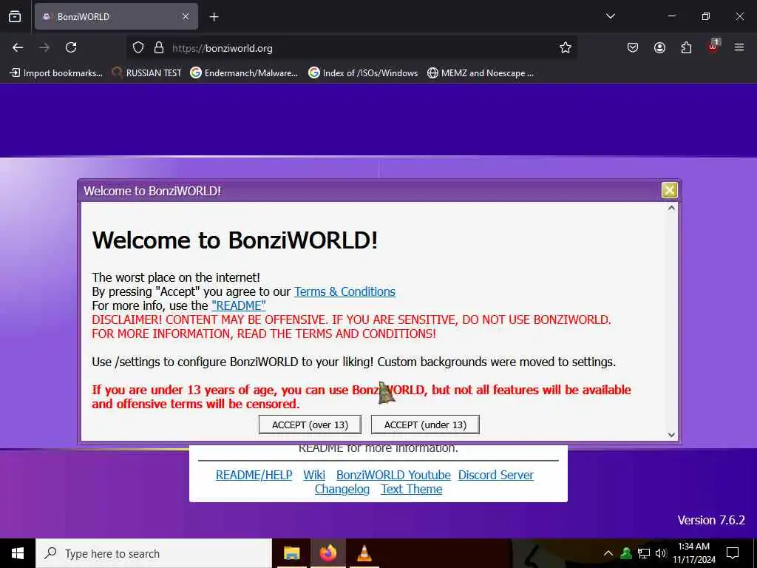Open the "README" link in dialog
The image size is (757, 568).
[239, 305]
